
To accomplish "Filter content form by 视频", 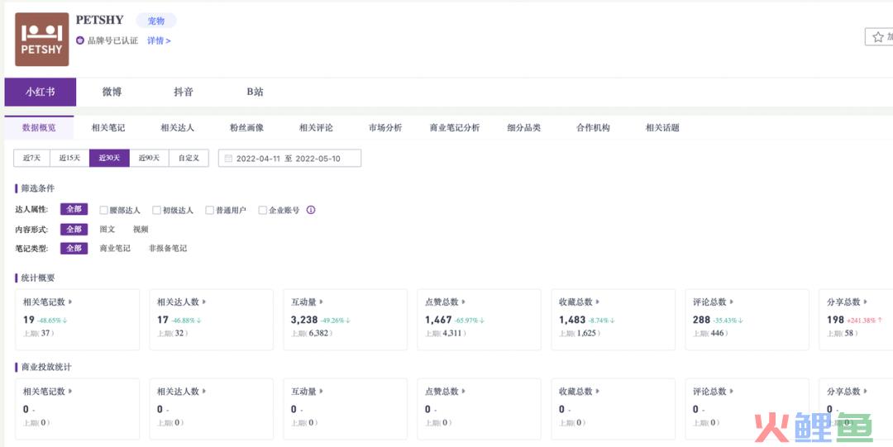I will pyautogui.click(x=141, y=230).
